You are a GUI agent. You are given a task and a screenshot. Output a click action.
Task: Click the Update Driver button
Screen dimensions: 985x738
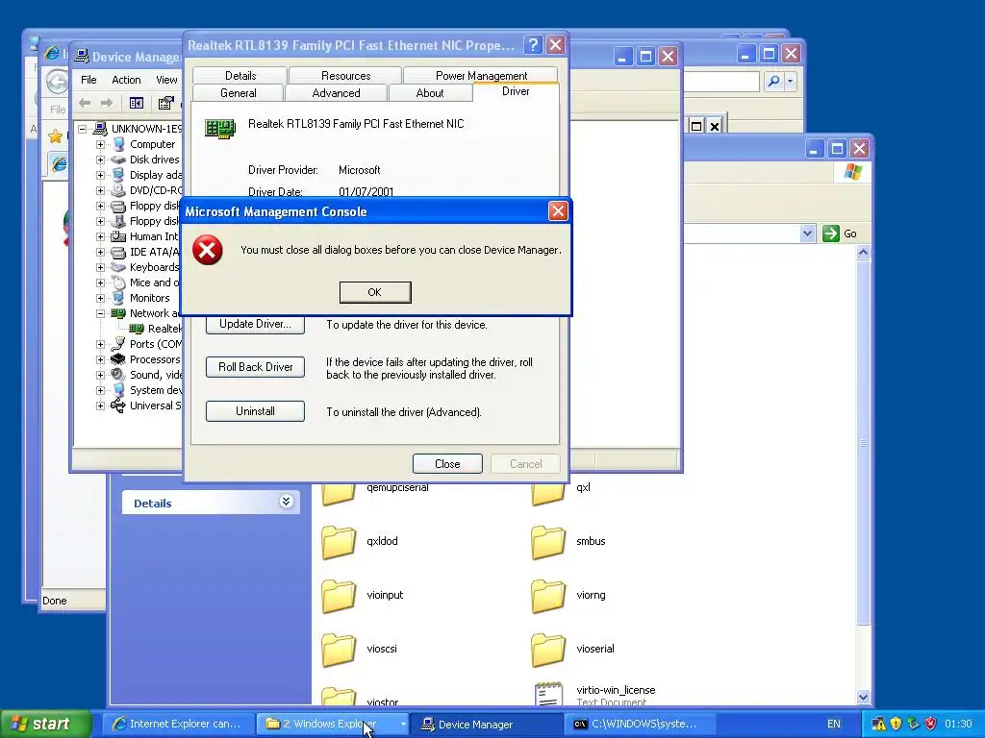(x=255, y=325)
